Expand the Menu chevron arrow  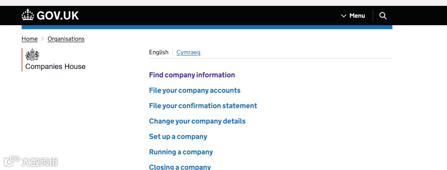(344, 16)
